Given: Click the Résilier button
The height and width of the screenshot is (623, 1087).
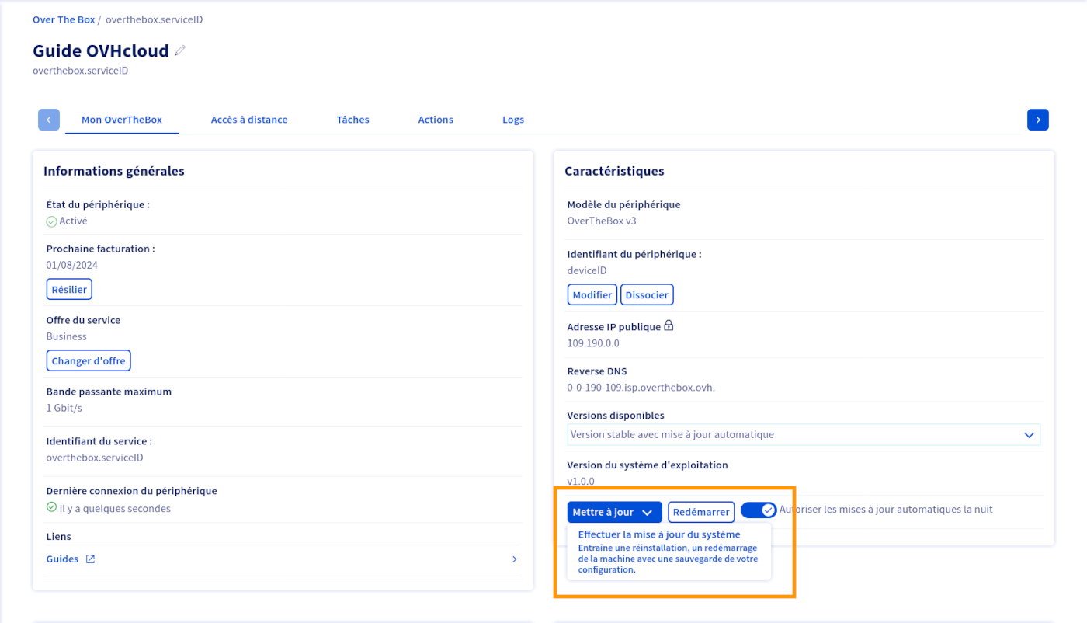Looking at the screenshot, I should (x=69, y=290).
